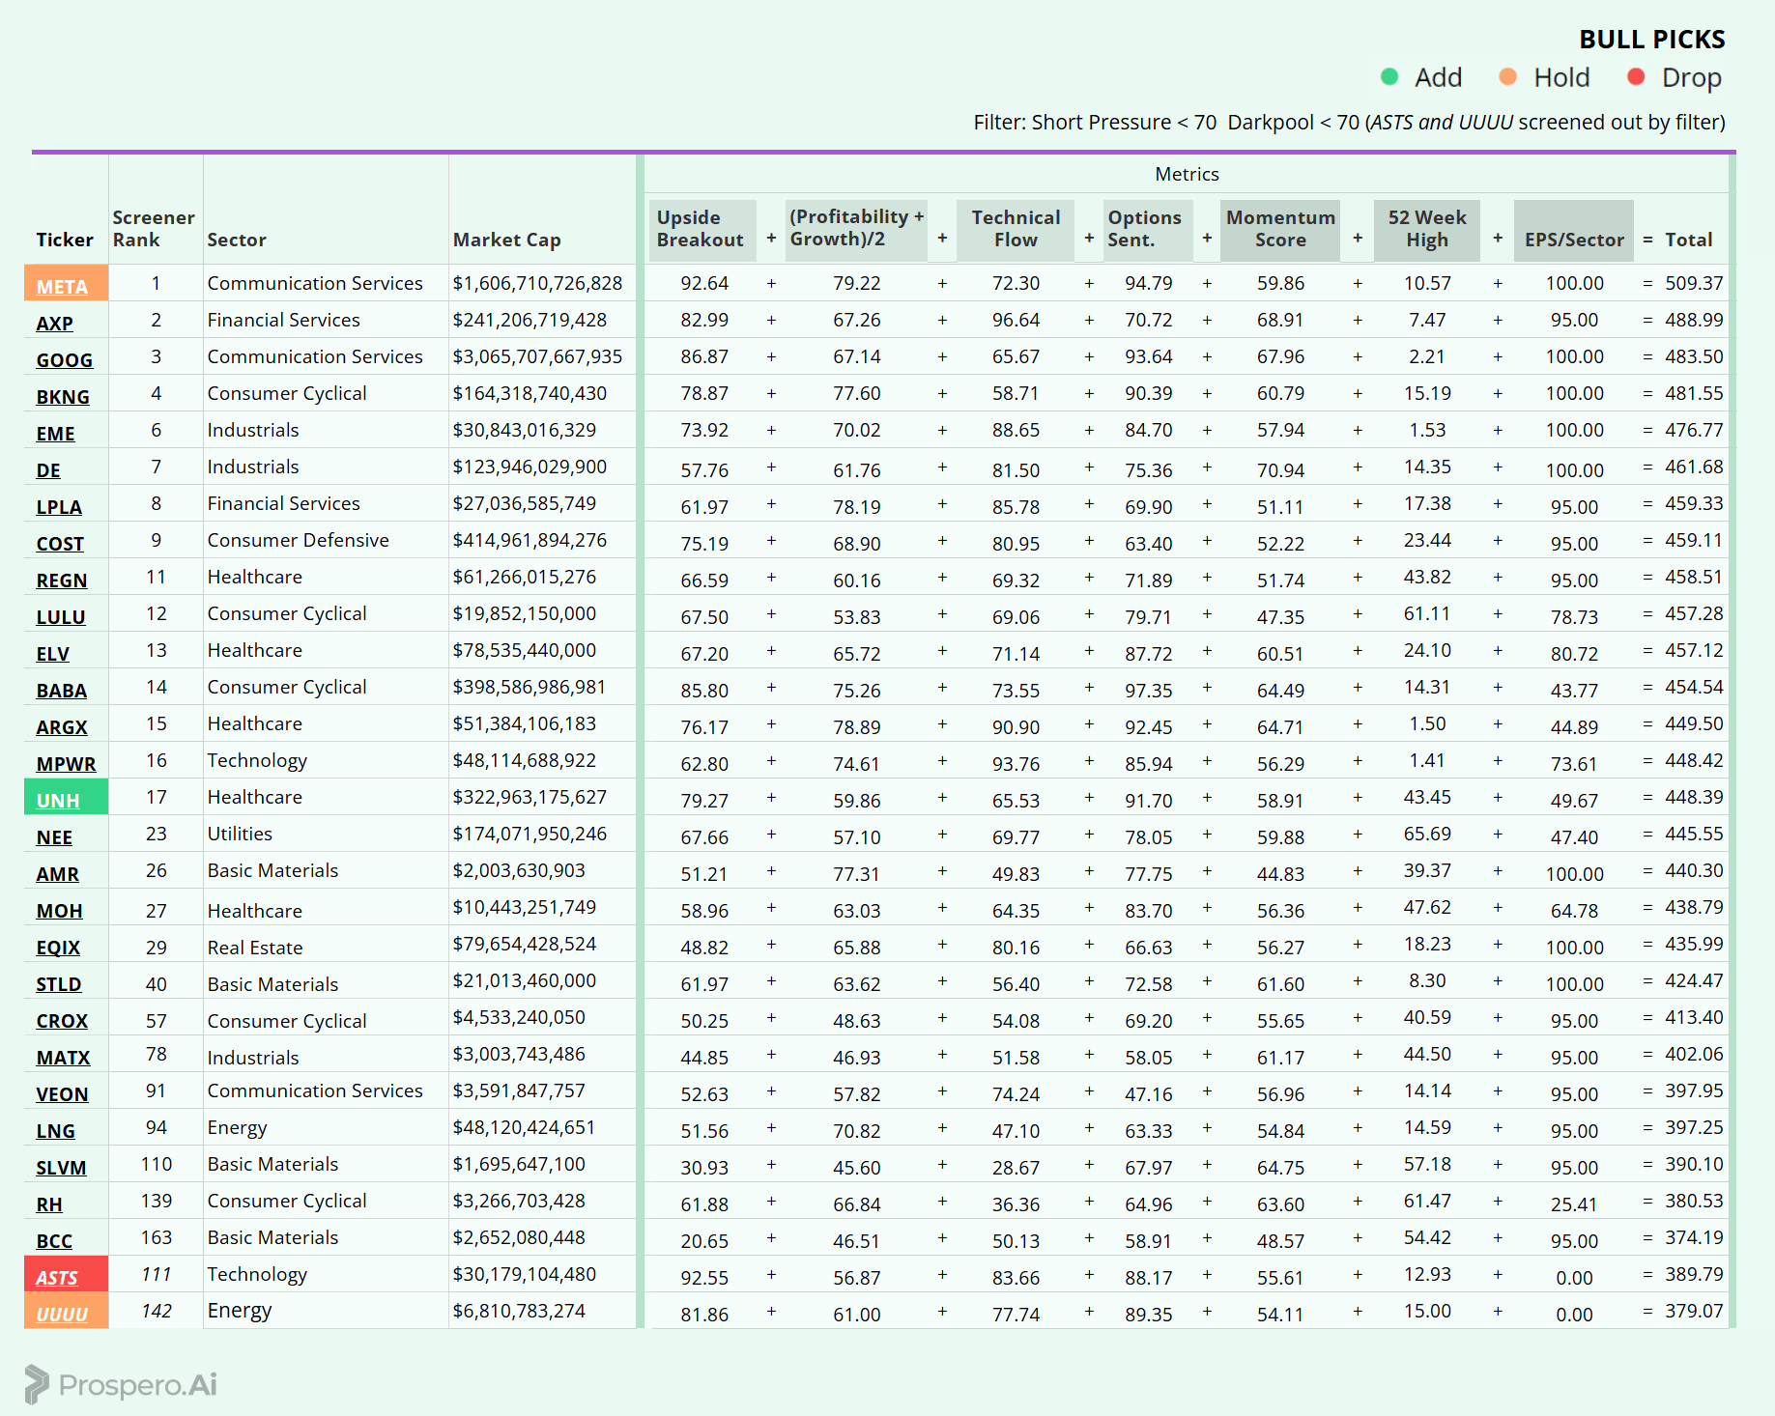Screen dimensions: 1775x1416
Task: Select BABA options sentiment 97.35
Action: pyautogui.click(x=1149, y=691)
